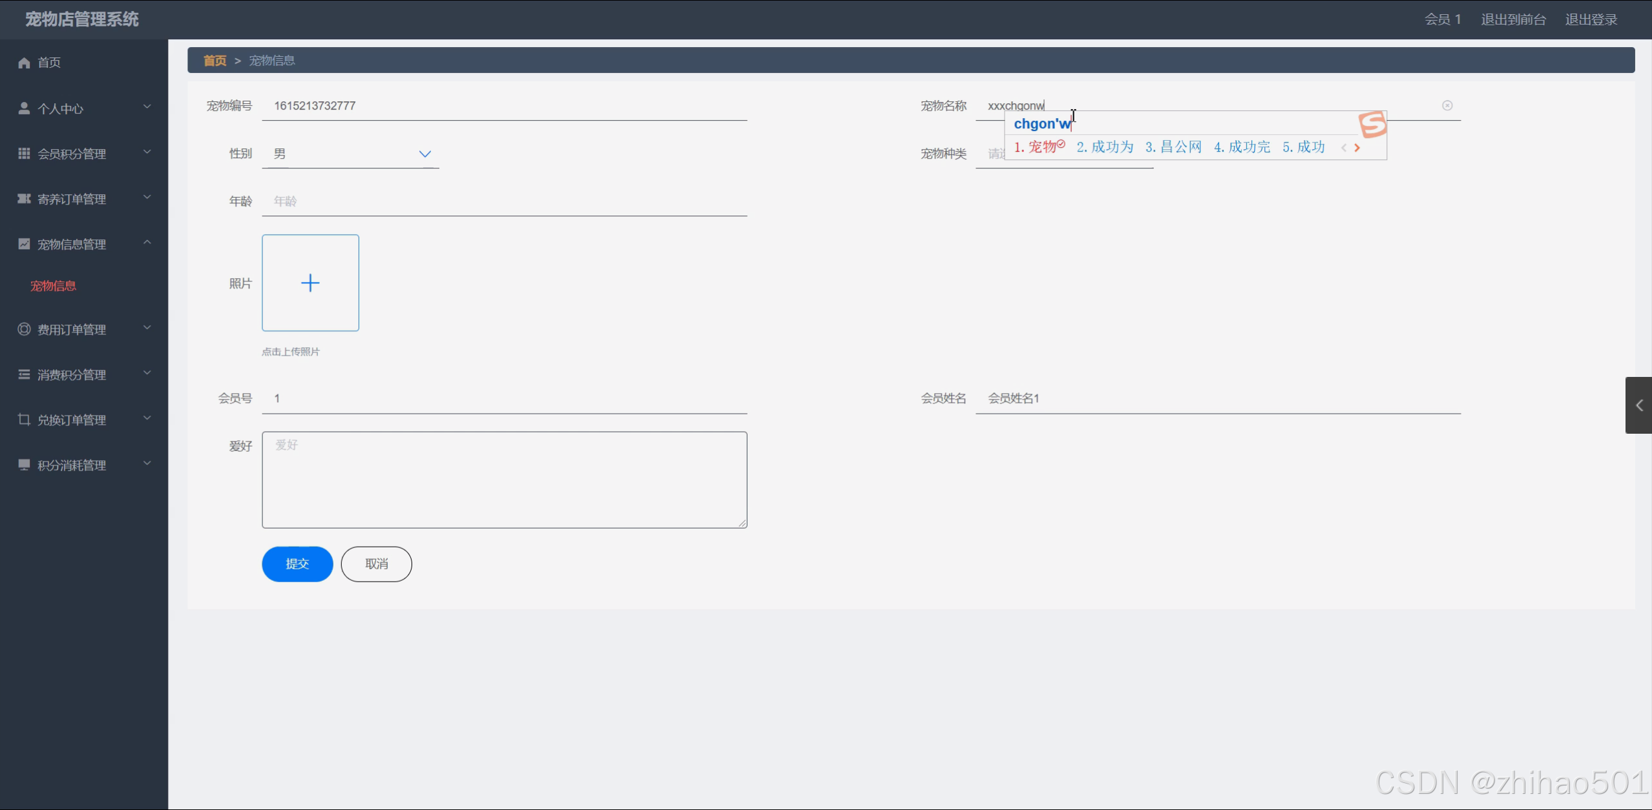Clear the 宠物名称 field with the X icon
1652x810 pixels.
tap(1447, 105)
